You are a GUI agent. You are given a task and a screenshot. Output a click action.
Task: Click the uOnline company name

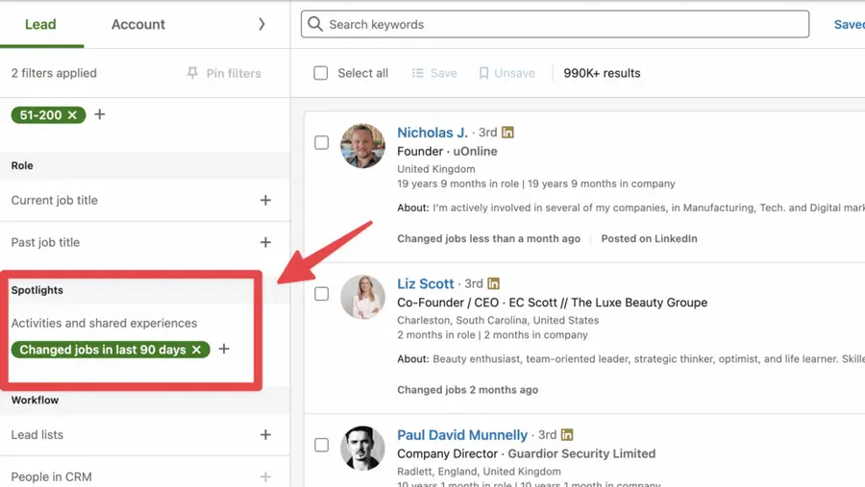(475, 151)
